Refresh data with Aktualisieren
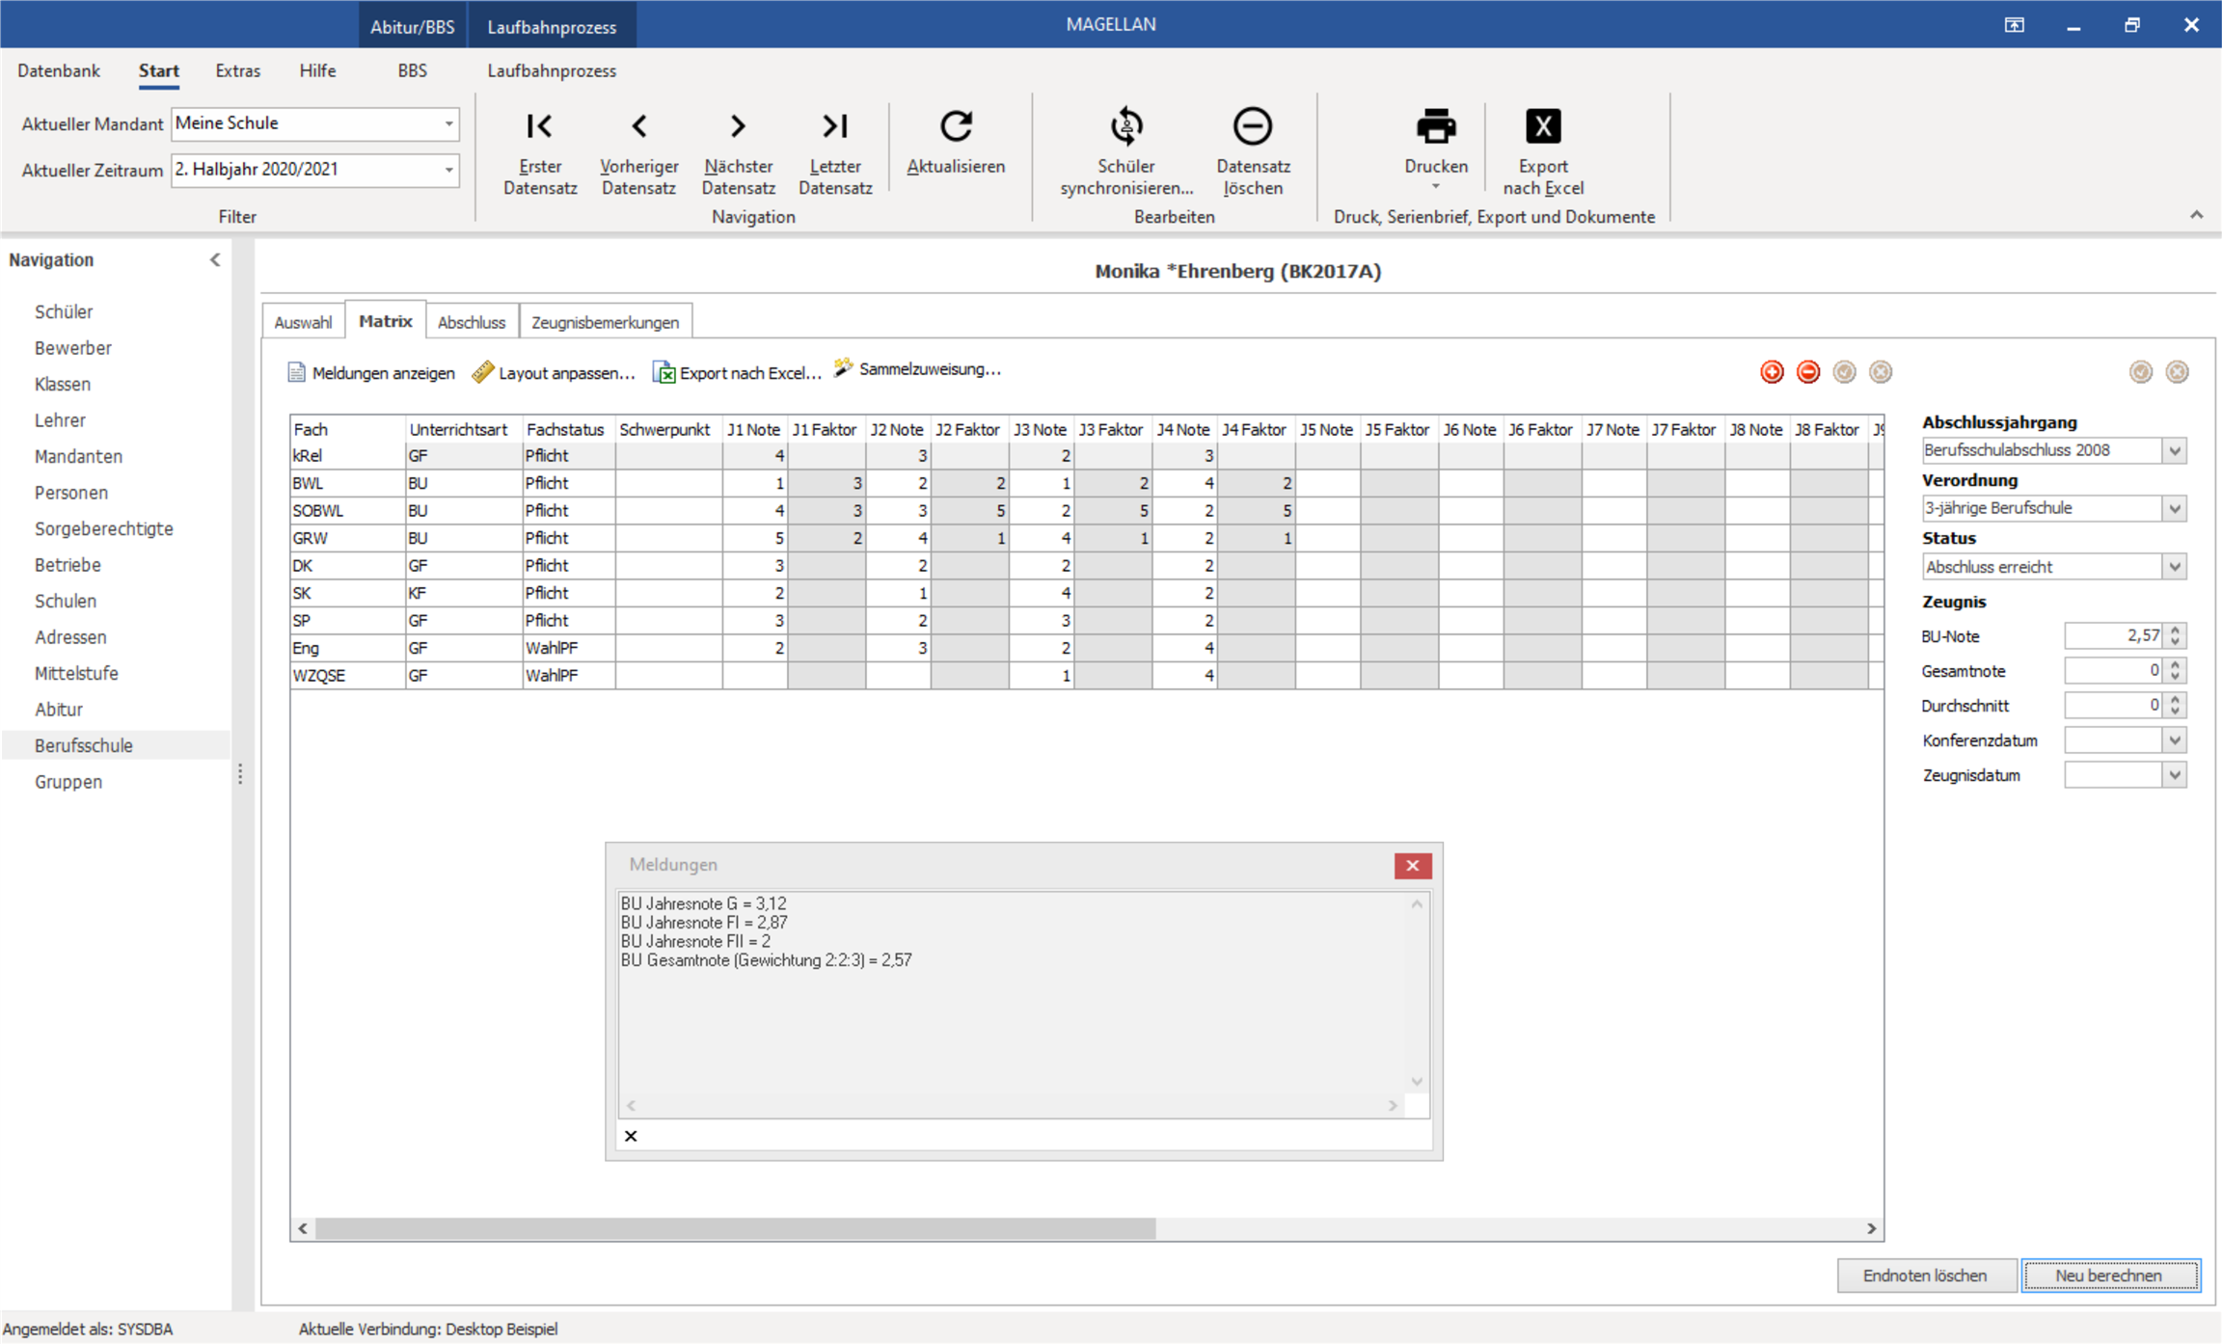Screen dimensions: 2222x1344 point(956,142)
